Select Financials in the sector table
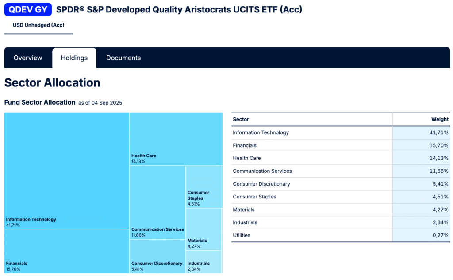 tap(244, 145)
